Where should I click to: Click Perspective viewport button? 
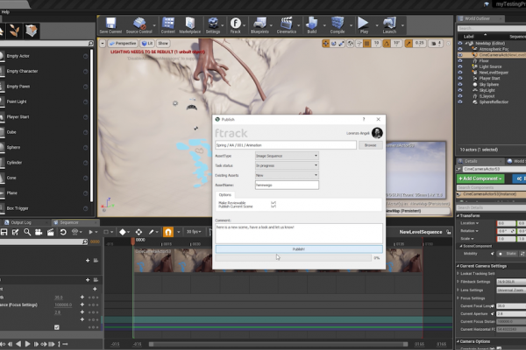[123, 44]
